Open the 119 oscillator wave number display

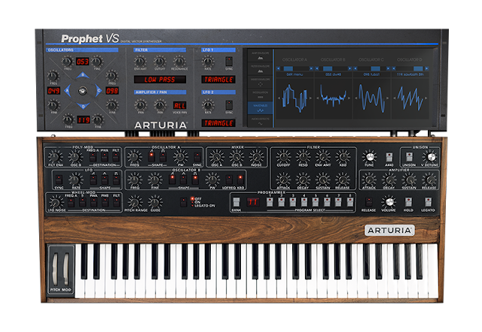pyautogui.click(x=84, y=120)
